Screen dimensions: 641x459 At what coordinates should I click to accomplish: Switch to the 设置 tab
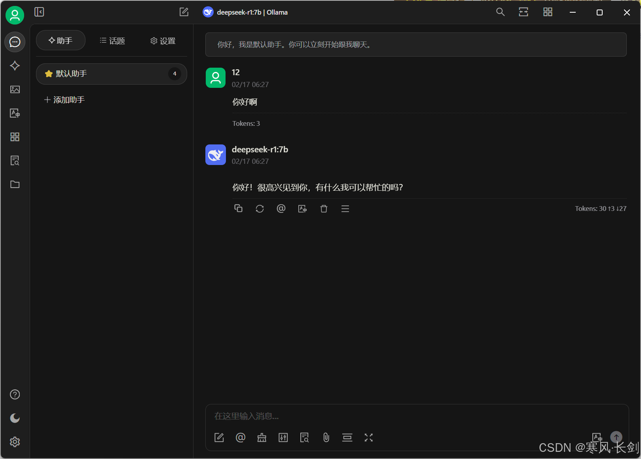click(163, 40)
